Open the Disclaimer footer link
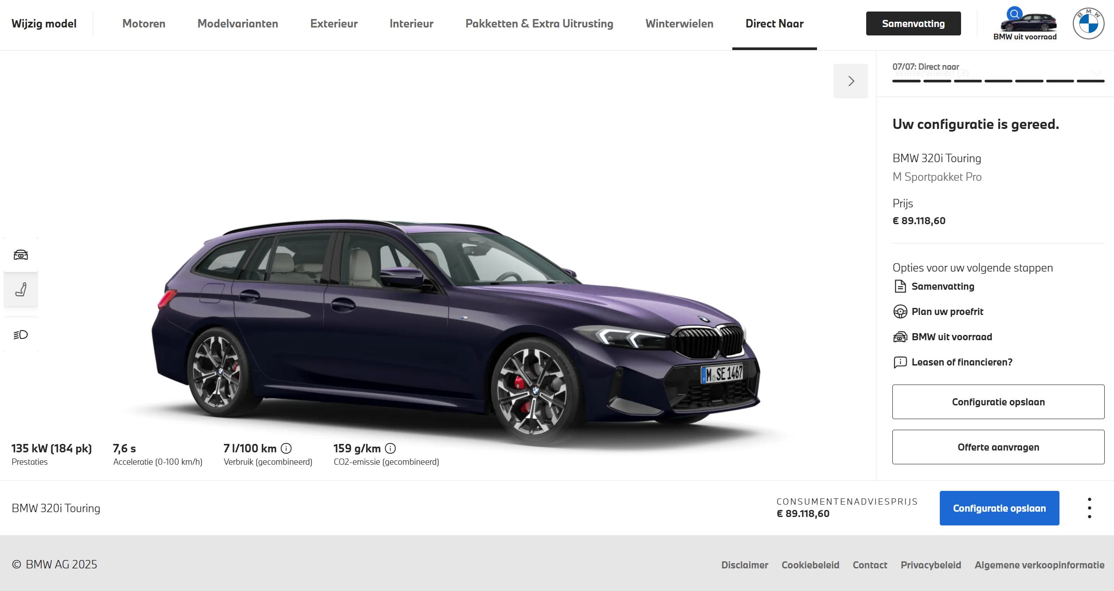1114x591 pixels. tap(745, 565)
